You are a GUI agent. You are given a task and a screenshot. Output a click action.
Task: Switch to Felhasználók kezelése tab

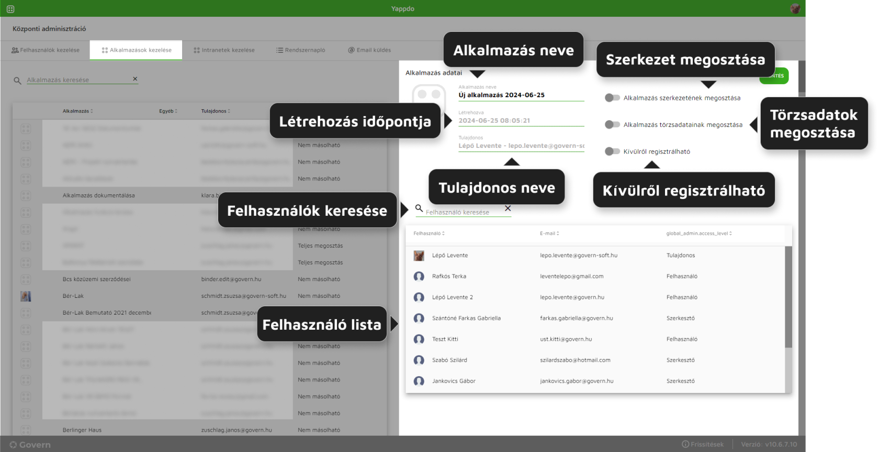[46, 50]
